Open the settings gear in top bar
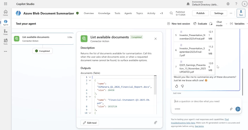The width and height of the screenshot is (248, 130). (228, 4)
